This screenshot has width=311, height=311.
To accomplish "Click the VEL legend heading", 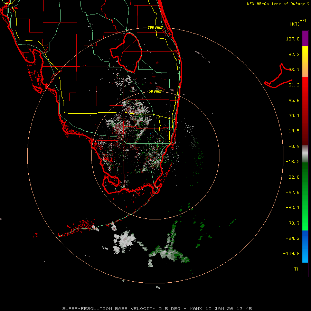I will [x=303, y=21].
